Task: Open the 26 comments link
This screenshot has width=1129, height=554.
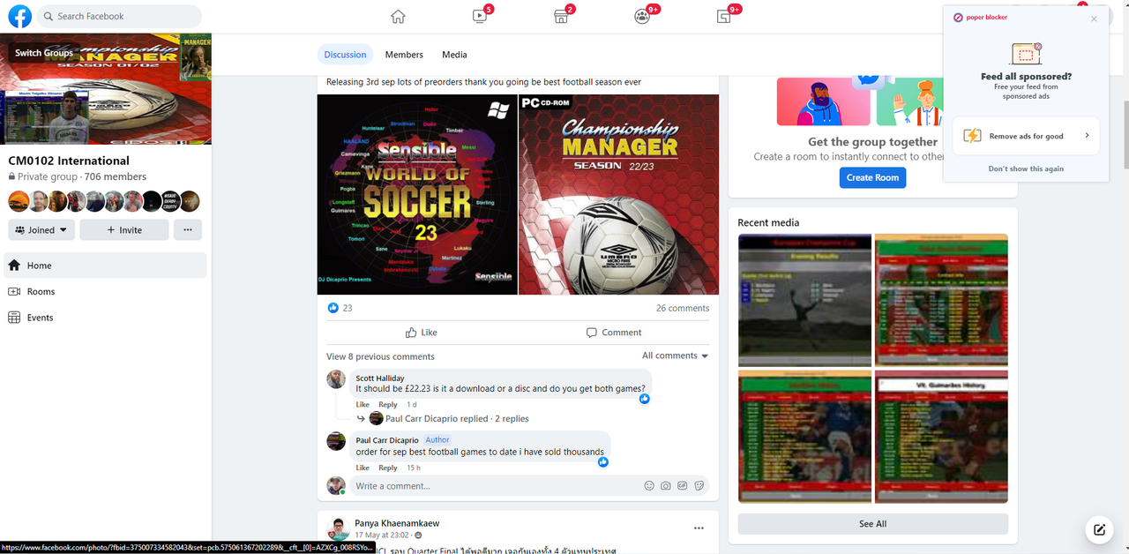Action: 683,308
